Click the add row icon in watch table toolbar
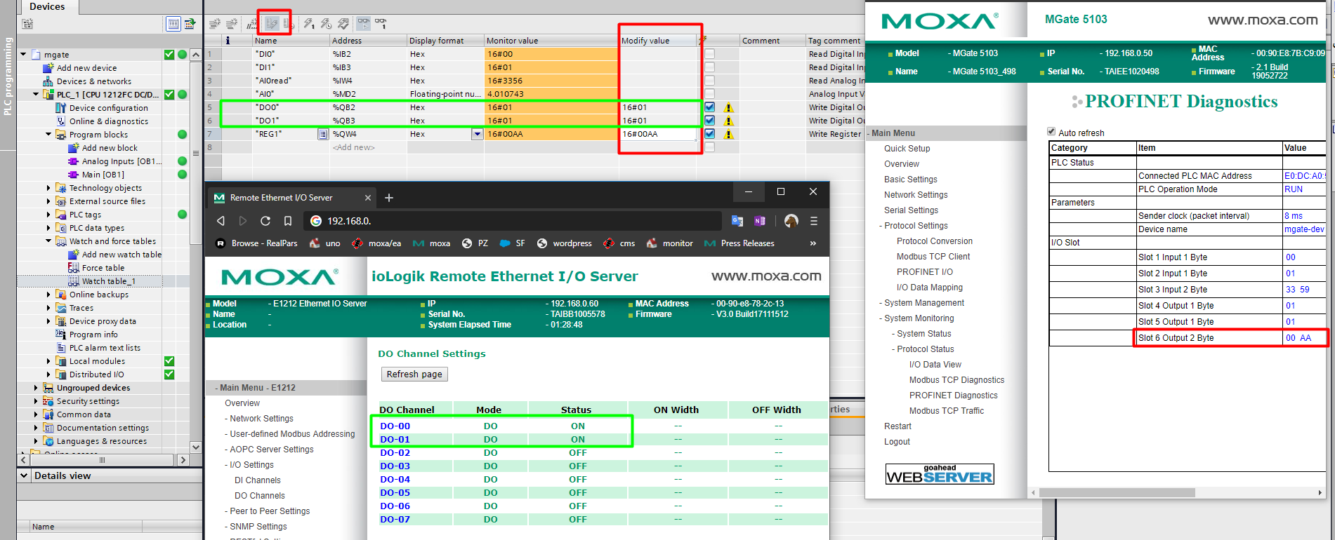1335x540 pixels. (231, 24)
